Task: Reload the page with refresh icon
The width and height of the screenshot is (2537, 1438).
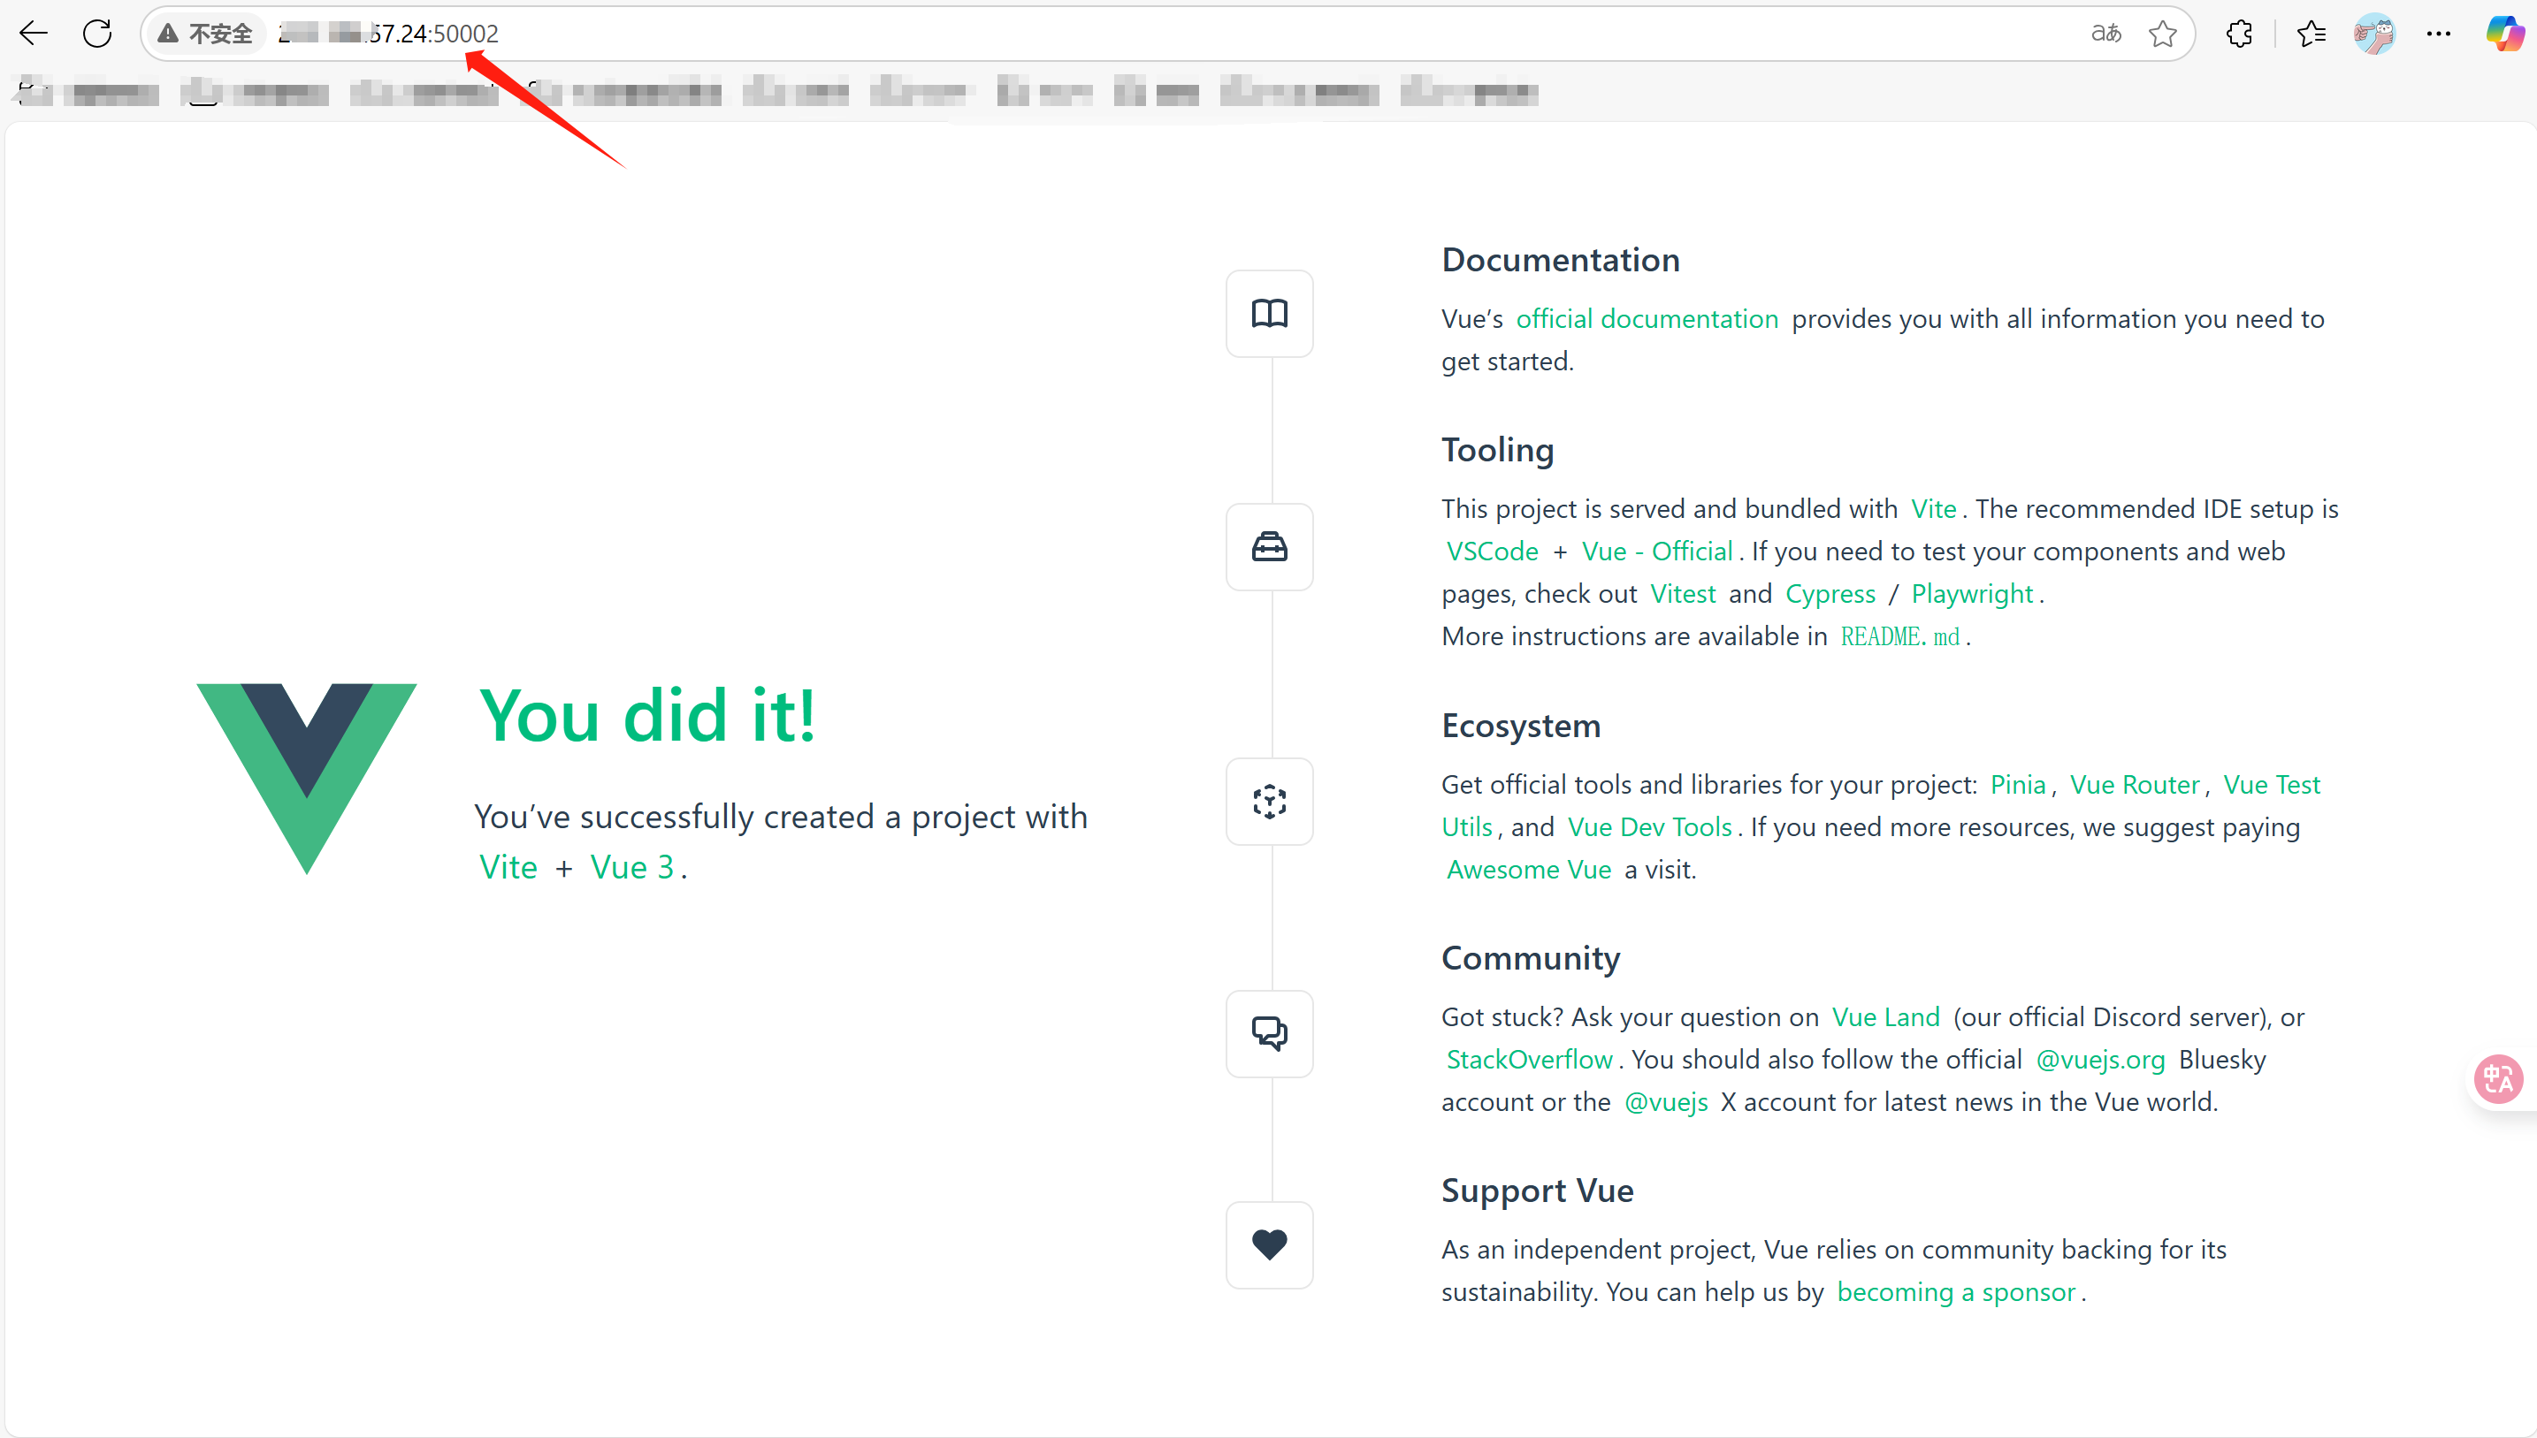Action: tap(96, 34)
